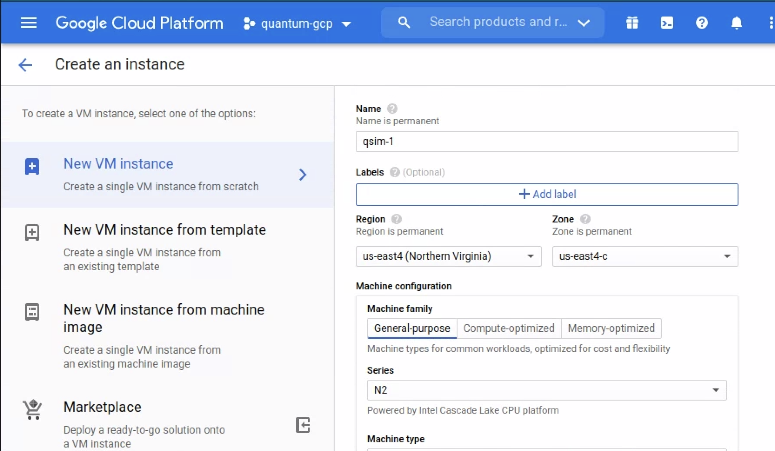Open the help question mark in top bar
This screenshot has height=451, width=775.
(702, 23)
